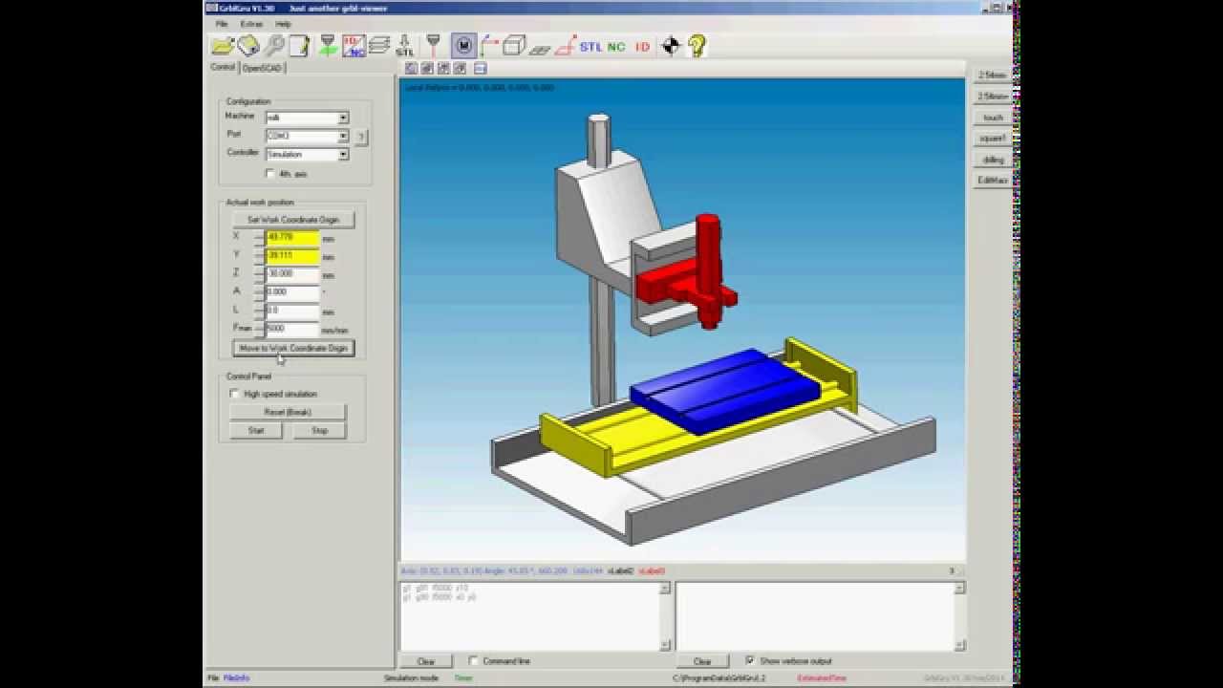Click the Start button
The image size is (1223, 688).
(x=256, y=431)
